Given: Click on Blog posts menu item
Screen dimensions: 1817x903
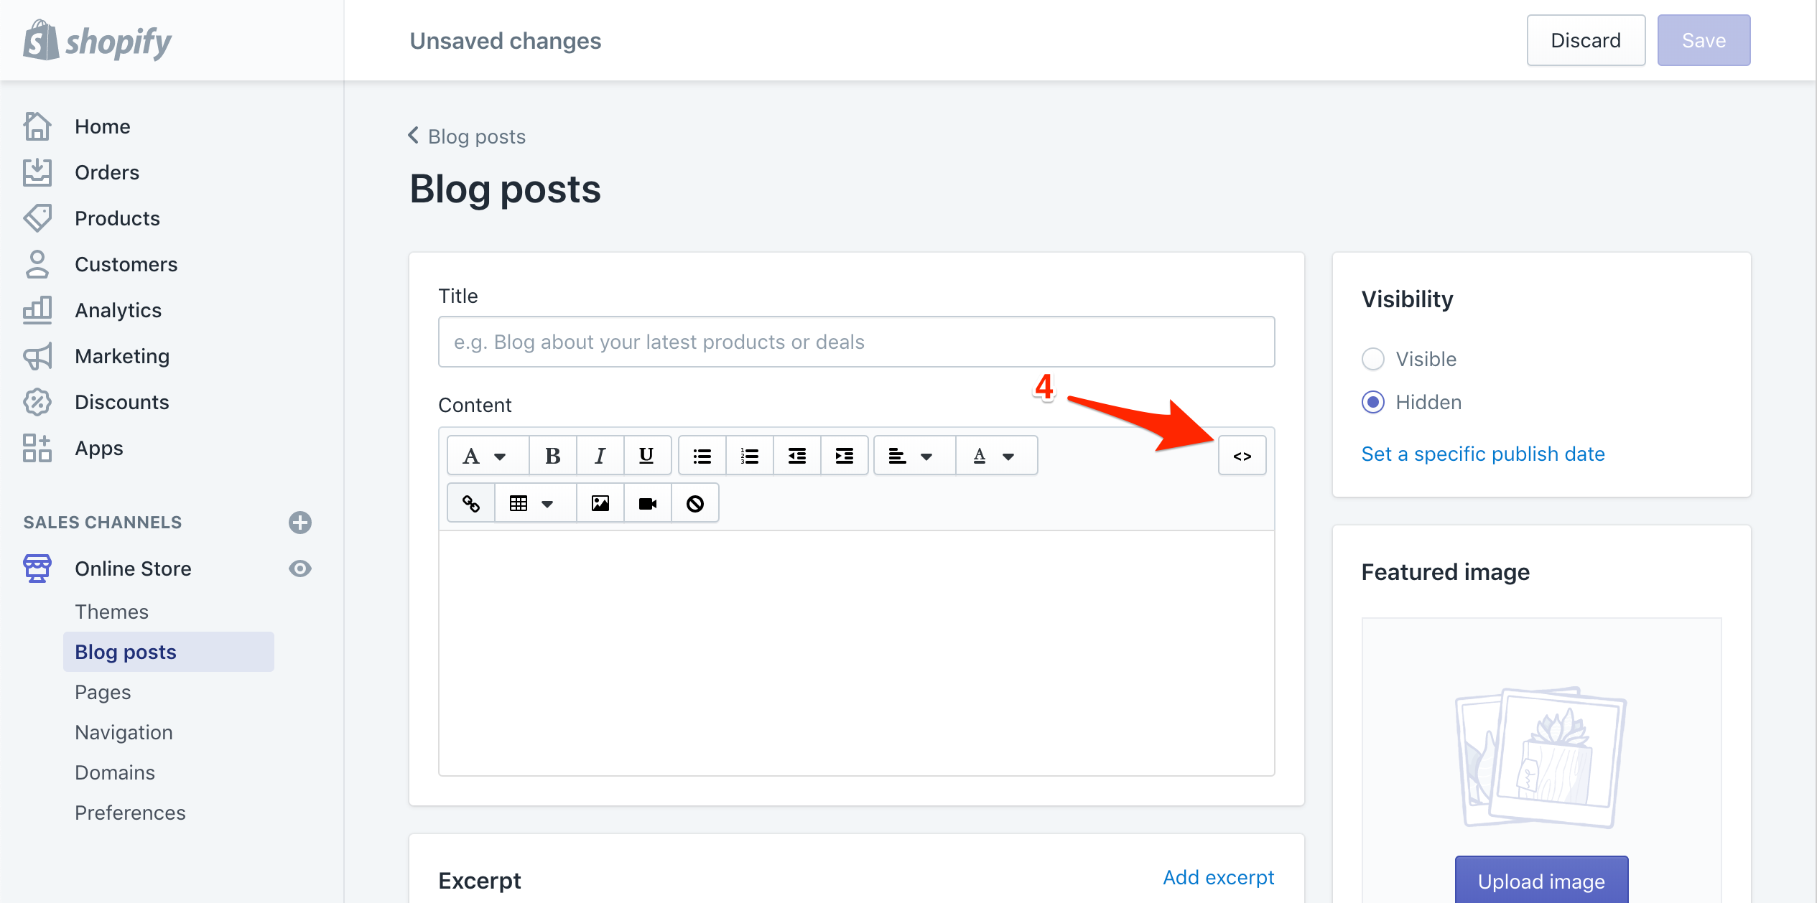Looking at the screenshot, I should tap(125, 652).
